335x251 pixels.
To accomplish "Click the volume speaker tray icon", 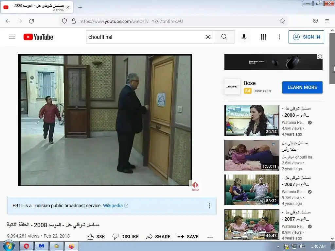I will (x=302, y=246).
